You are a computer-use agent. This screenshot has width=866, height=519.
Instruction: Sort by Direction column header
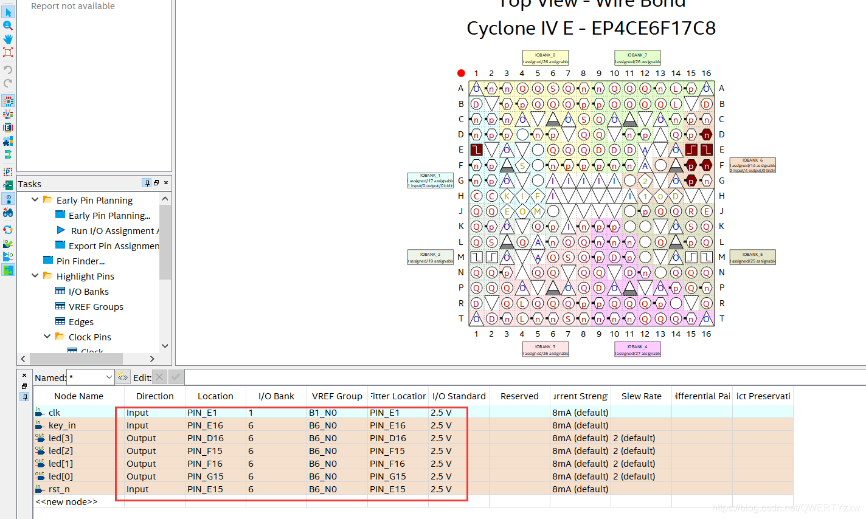pyautogui.click(x=154, y=396)
